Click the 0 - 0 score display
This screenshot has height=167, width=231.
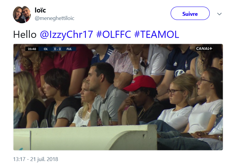(x=57, y=49)
